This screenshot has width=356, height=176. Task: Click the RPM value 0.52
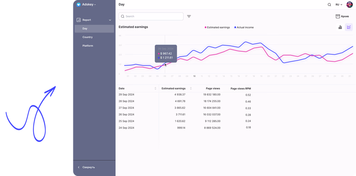(x=248, y=95)
